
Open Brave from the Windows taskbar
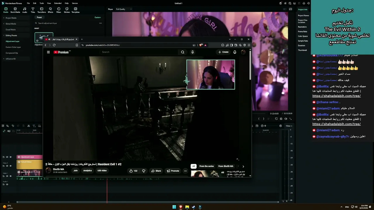(x=181, y=207)
